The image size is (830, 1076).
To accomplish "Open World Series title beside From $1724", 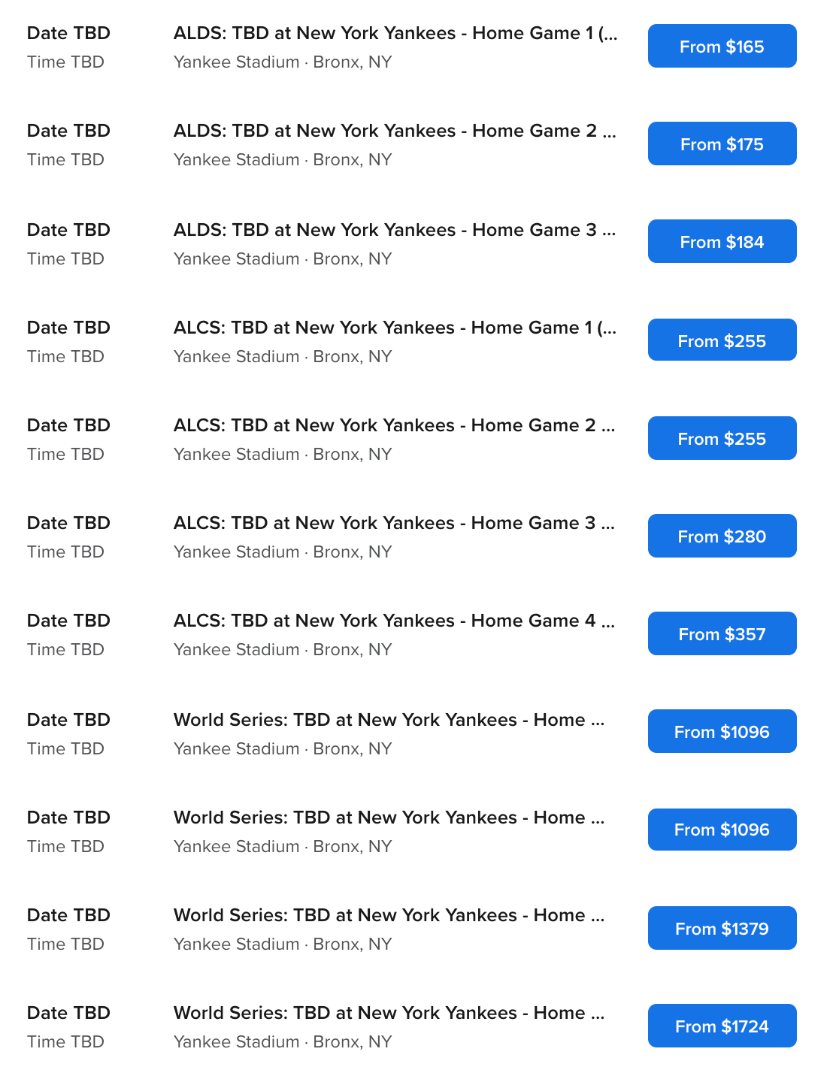I will tap(389, 1014).
